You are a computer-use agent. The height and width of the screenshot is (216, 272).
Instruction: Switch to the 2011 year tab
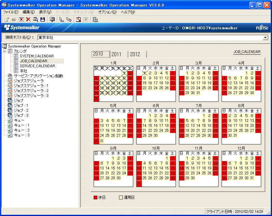[x=119, y=54]
